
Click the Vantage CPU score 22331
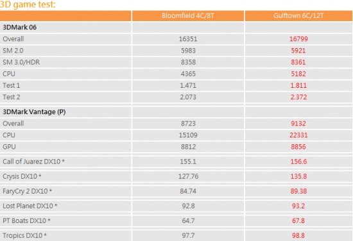298,135
